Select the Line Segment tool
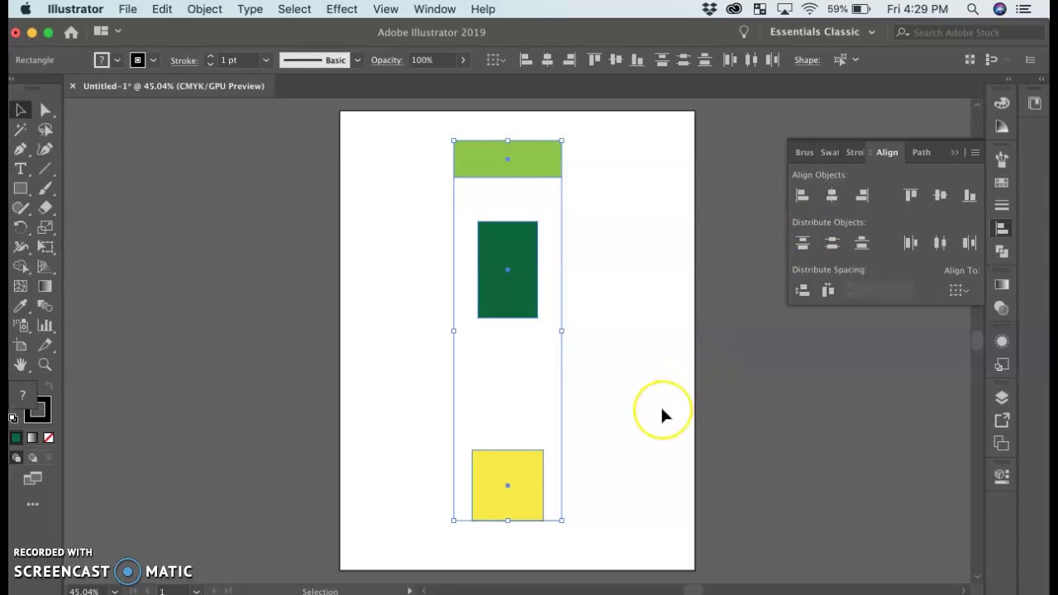This screenshot has width=1058, height=595. (45, 169)
